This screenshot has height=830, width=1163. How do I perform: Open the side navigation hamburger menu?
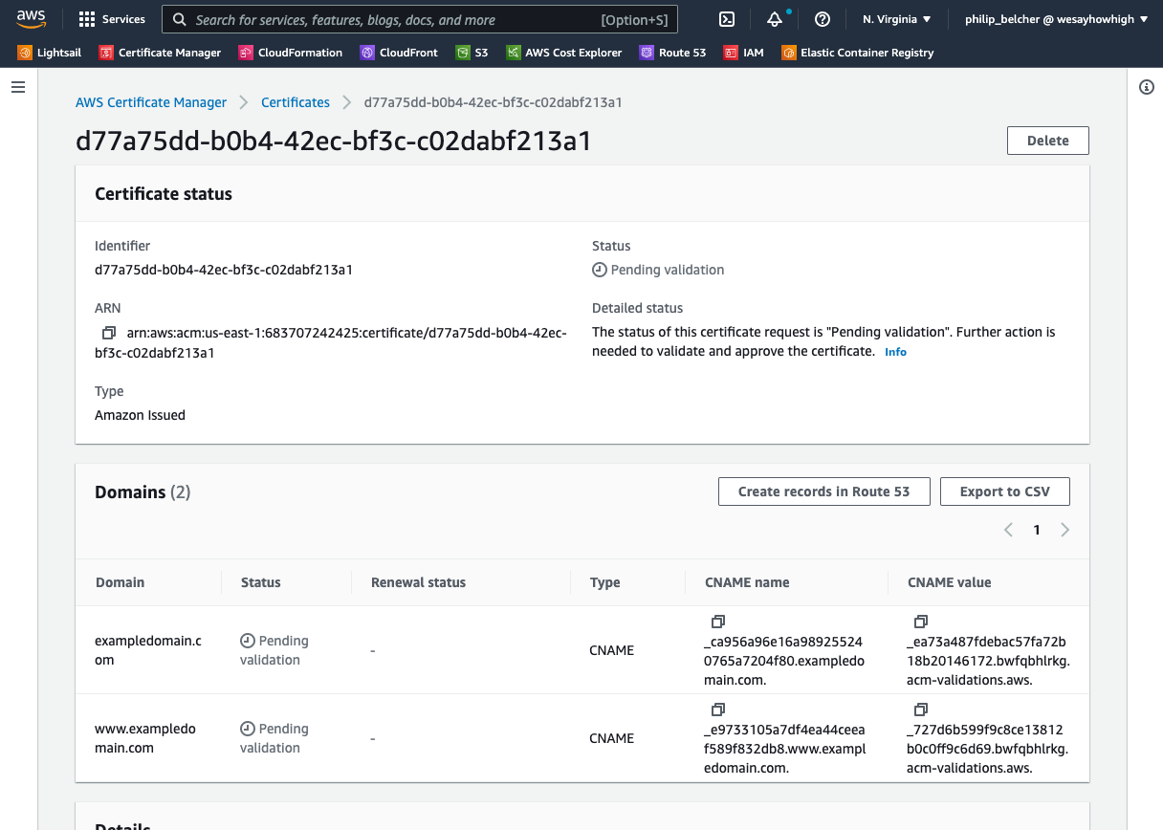point(18,87)
